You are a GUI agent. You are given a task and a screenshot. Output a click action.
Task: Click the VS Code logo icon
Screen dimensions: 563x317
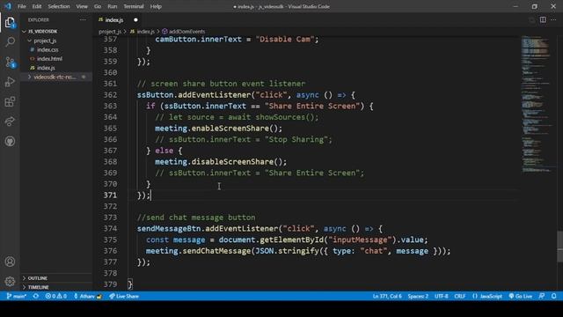click(8, 6)
